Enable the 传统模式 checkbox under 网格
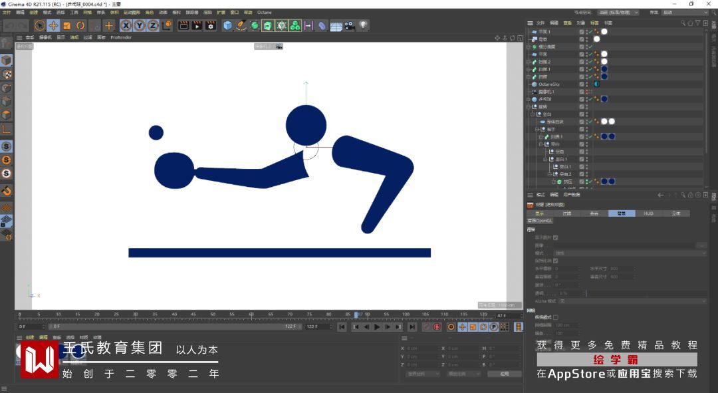718x393 pixels. [555, 317]
